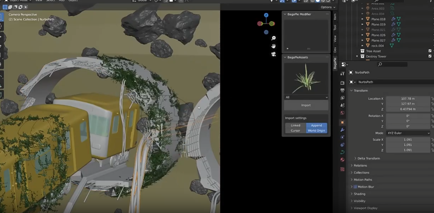
Task: Expand Plane.026 in the outliner
Action: click(363, 35)
